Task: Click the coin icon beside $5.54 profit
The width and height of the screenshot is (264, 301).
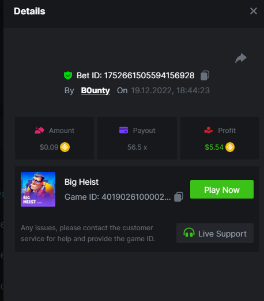Action: pos(230,147)
